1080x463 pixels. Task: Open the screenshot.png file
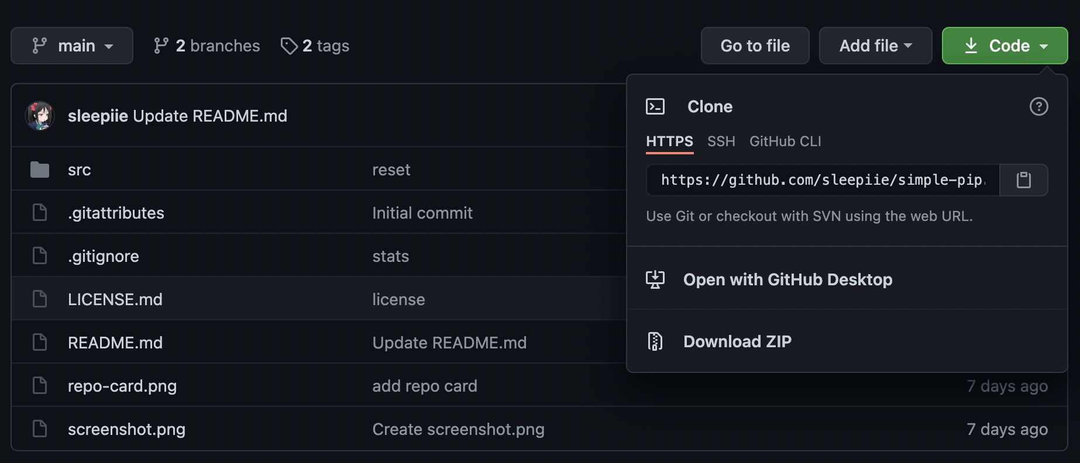(x=126, y=429)
